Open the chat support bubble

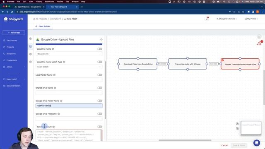click(257, 143)
